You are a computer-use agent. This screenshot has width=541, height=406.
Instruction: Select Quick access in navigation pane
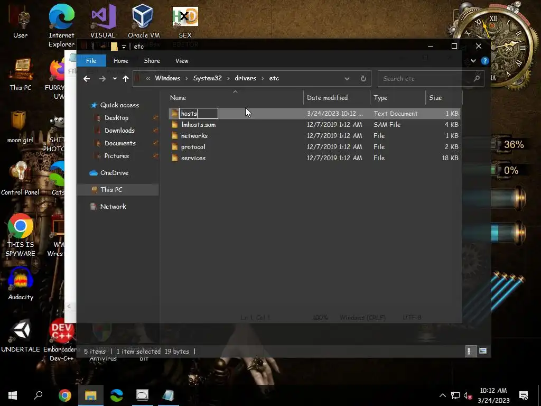[x=119, y=105]
